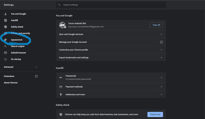The width and height of the screenshot is (205, 119).
Task: Click the Appearance palette icon
Action: [x=5, y=40]
